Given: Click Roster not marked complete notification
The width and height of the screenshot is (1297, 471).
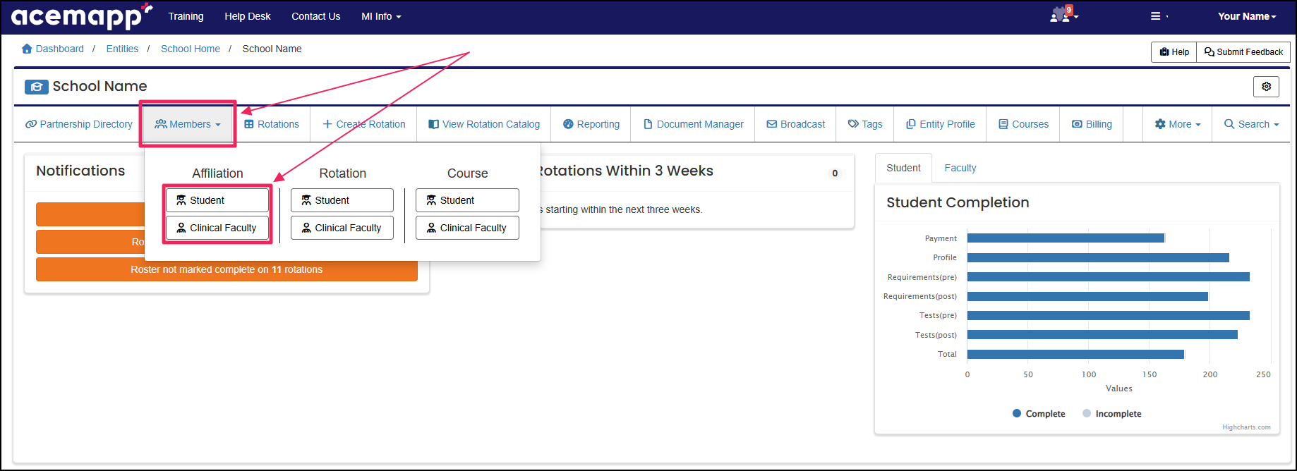Looking at the screenshot, I should coord(227,269).
